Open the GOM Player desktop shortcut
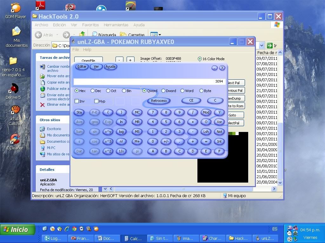This screenshot has width=325, height=243. pyautogui.click(x=16, y=11)
